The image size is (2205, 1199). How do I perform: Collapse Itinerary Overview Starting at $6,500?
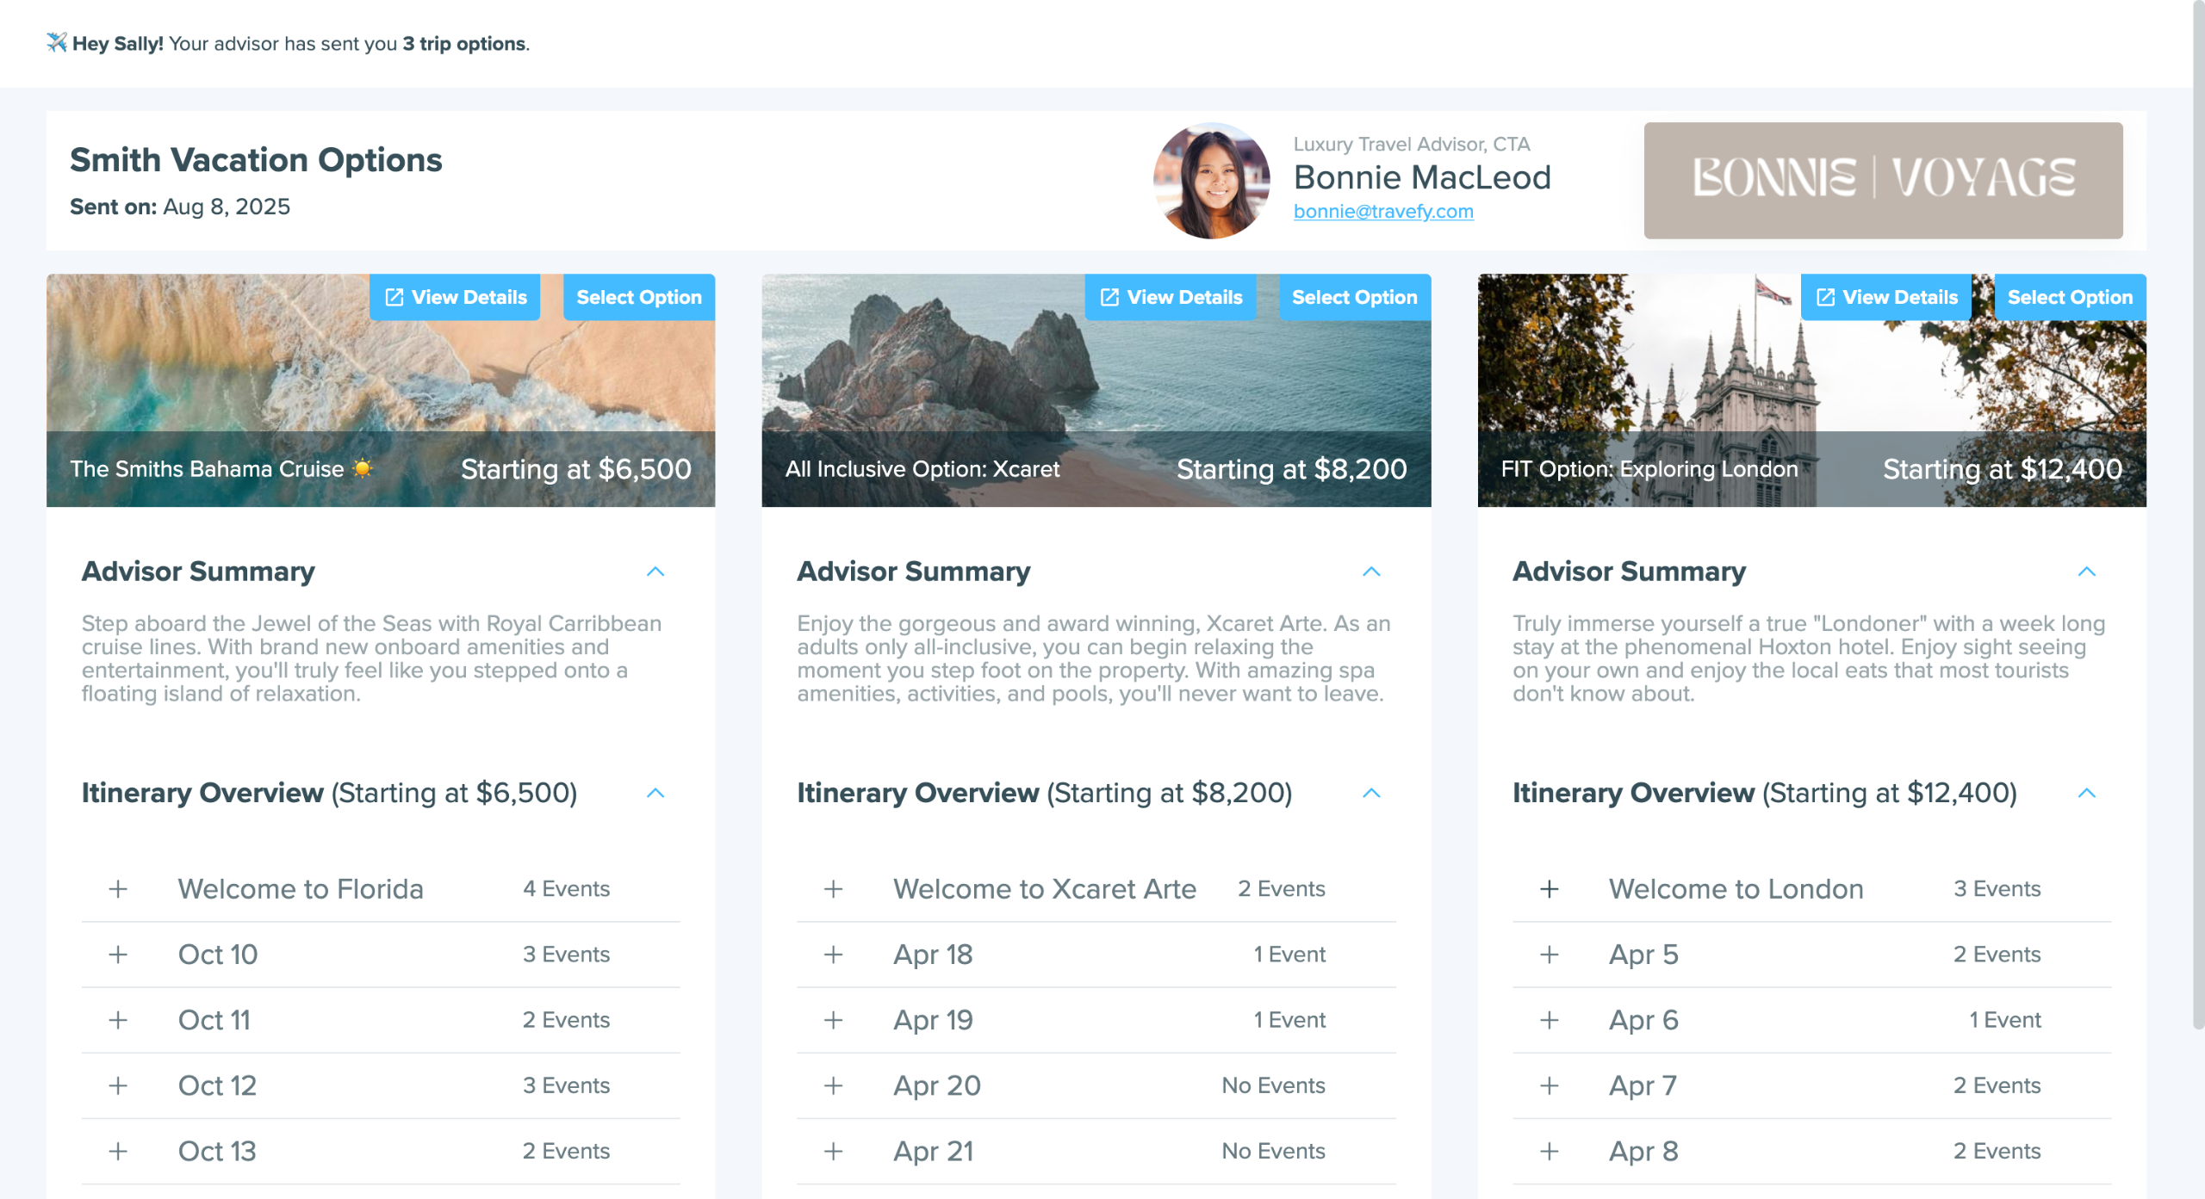tap(655, 793)
